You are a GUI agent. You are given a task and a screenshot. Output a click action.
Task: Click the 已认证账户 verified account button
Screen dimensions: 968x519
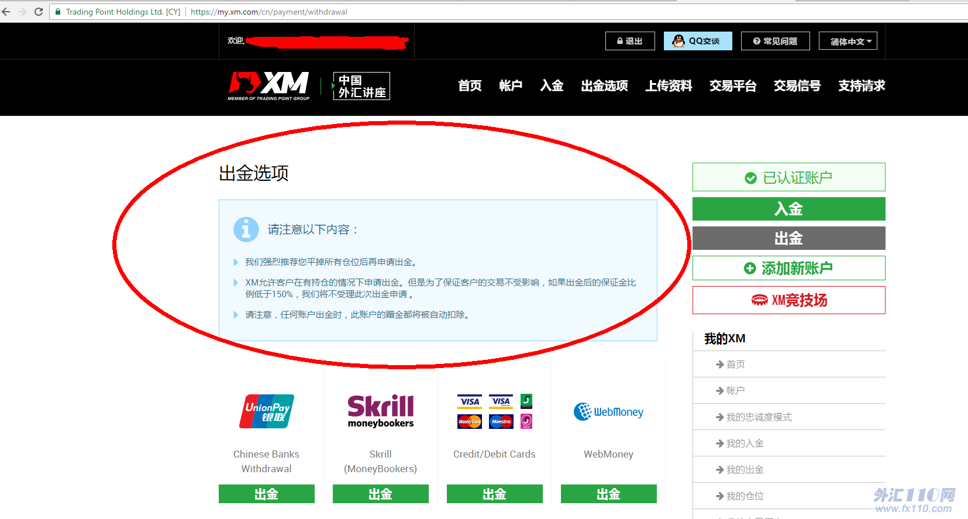click(789, 177)
